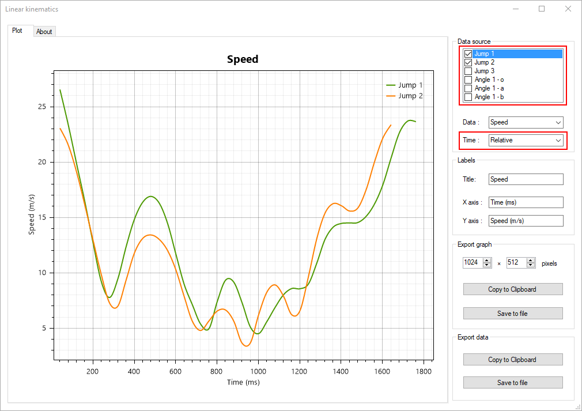The image size is (582, 411).
Task: Expand the Time dropdown set to Relative
Action: pos(526,140)
